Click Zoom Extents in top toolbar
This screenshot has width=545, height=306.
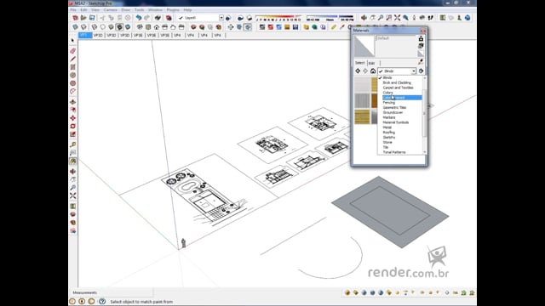tap(398, 18)
